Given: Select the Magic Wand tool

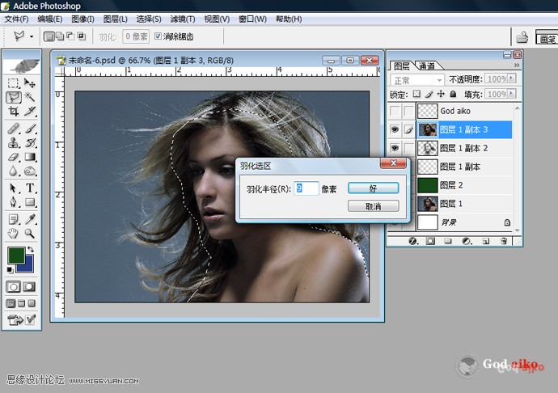Looking at the screenshot, I should (x=30, y=96).
